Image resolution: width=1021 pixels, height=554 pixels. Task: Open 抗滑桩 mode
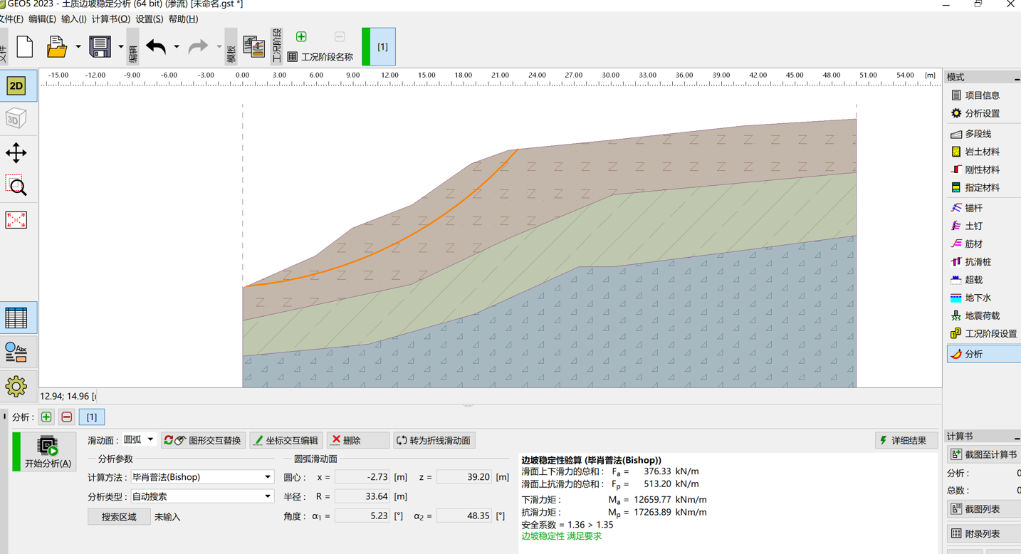point(983,262)
